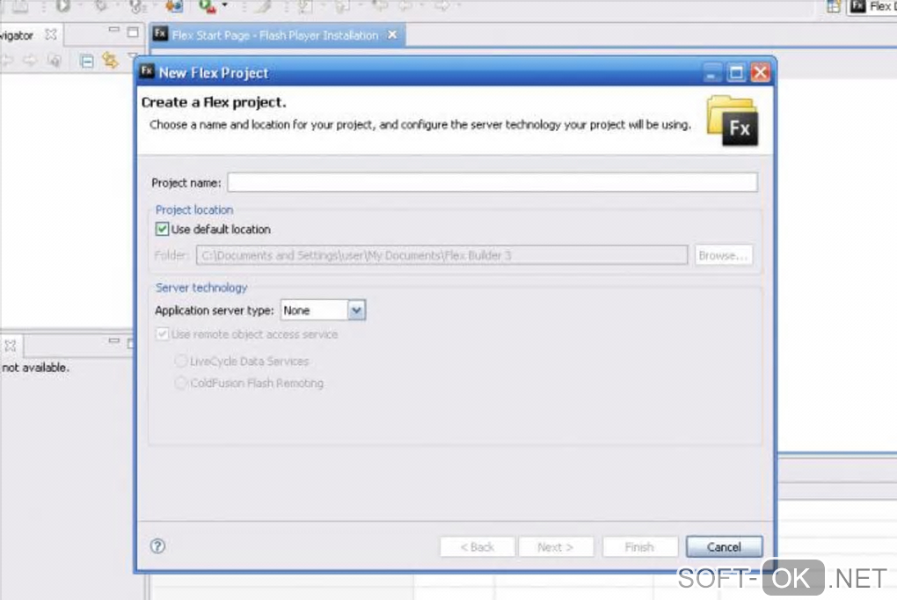Click the Fx icon in New Flex Project title bar
This screenshot has width=897, height=600.
click(x=147, y=71)
